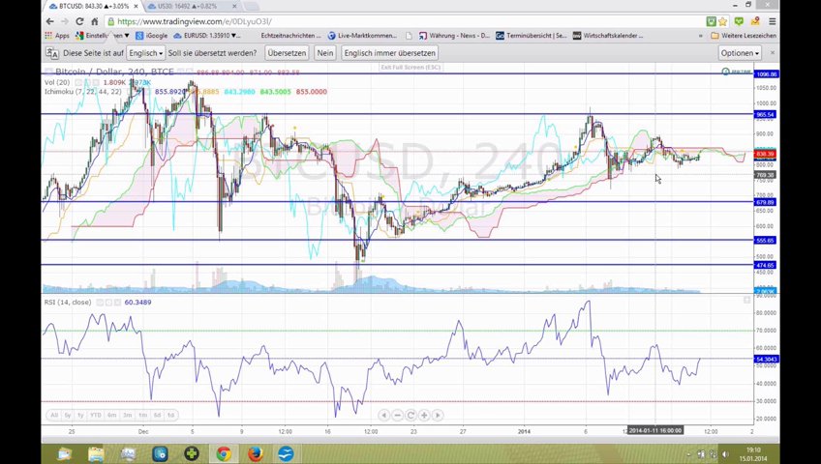Click the chart zoom in (plus) button
Viewport: 821px width, 464px height.
coord(424,415)
